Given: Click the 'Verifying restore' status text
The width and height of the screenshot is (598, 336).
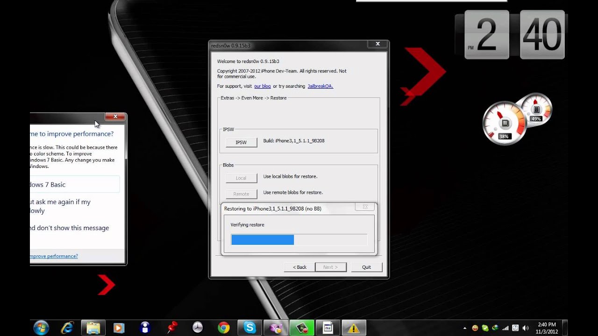Looking at the screenshot, I should (248, 225).
